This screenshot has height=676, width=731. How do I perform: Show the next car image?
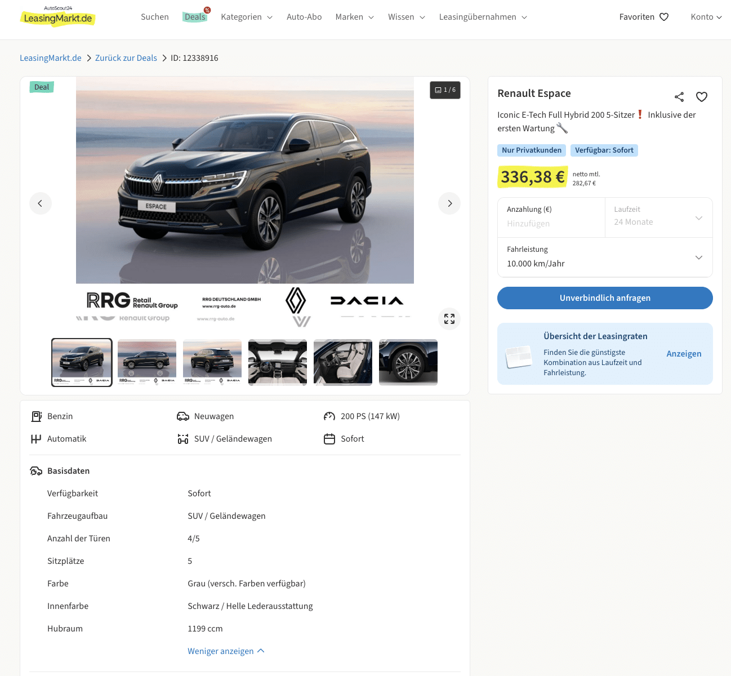coord(449,203)
